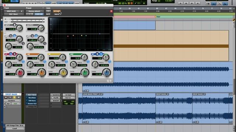Viewport: 236px width, 132px height.
Task: Open the no input selector
Action: [69, 95]
